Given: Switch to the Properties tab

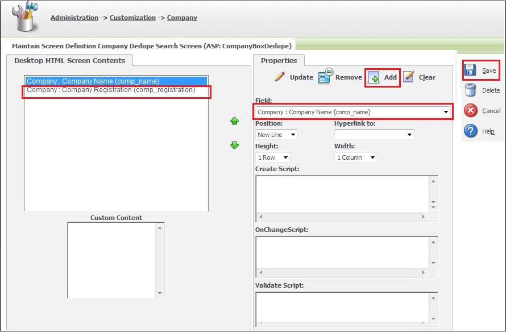Looking at the screenshot, I should pyautogui.click(x=279, y=61).
